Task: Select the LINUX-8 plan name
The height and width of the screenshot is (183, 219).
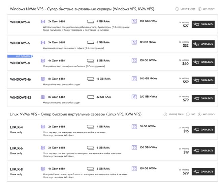Action: pos(17,169)
